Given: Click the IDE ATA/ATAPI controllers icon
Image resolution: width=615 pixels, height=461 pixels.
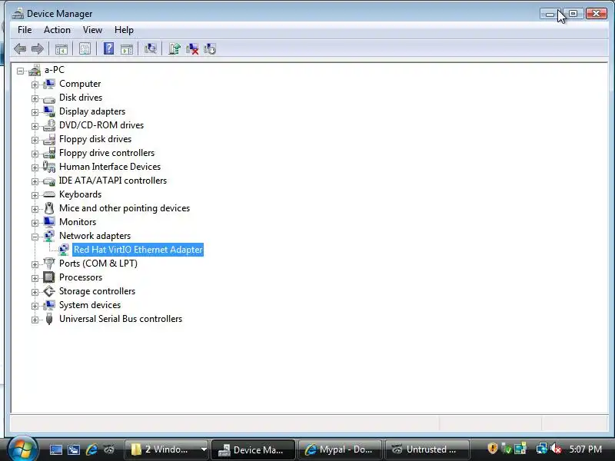Looking at the screenshot, I should tap(49, 181).
